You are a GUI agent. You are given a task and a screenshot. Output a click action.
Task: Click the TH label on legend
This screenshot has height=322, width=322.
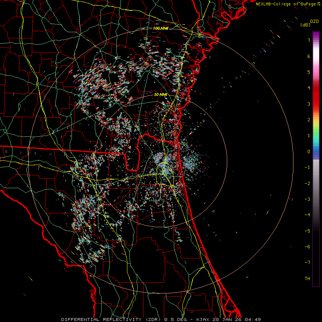(x=307, y=279)
